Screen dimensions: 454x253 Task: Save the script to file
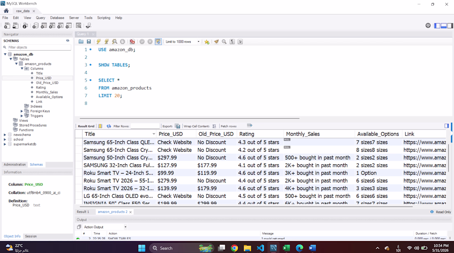pos(89,42)
